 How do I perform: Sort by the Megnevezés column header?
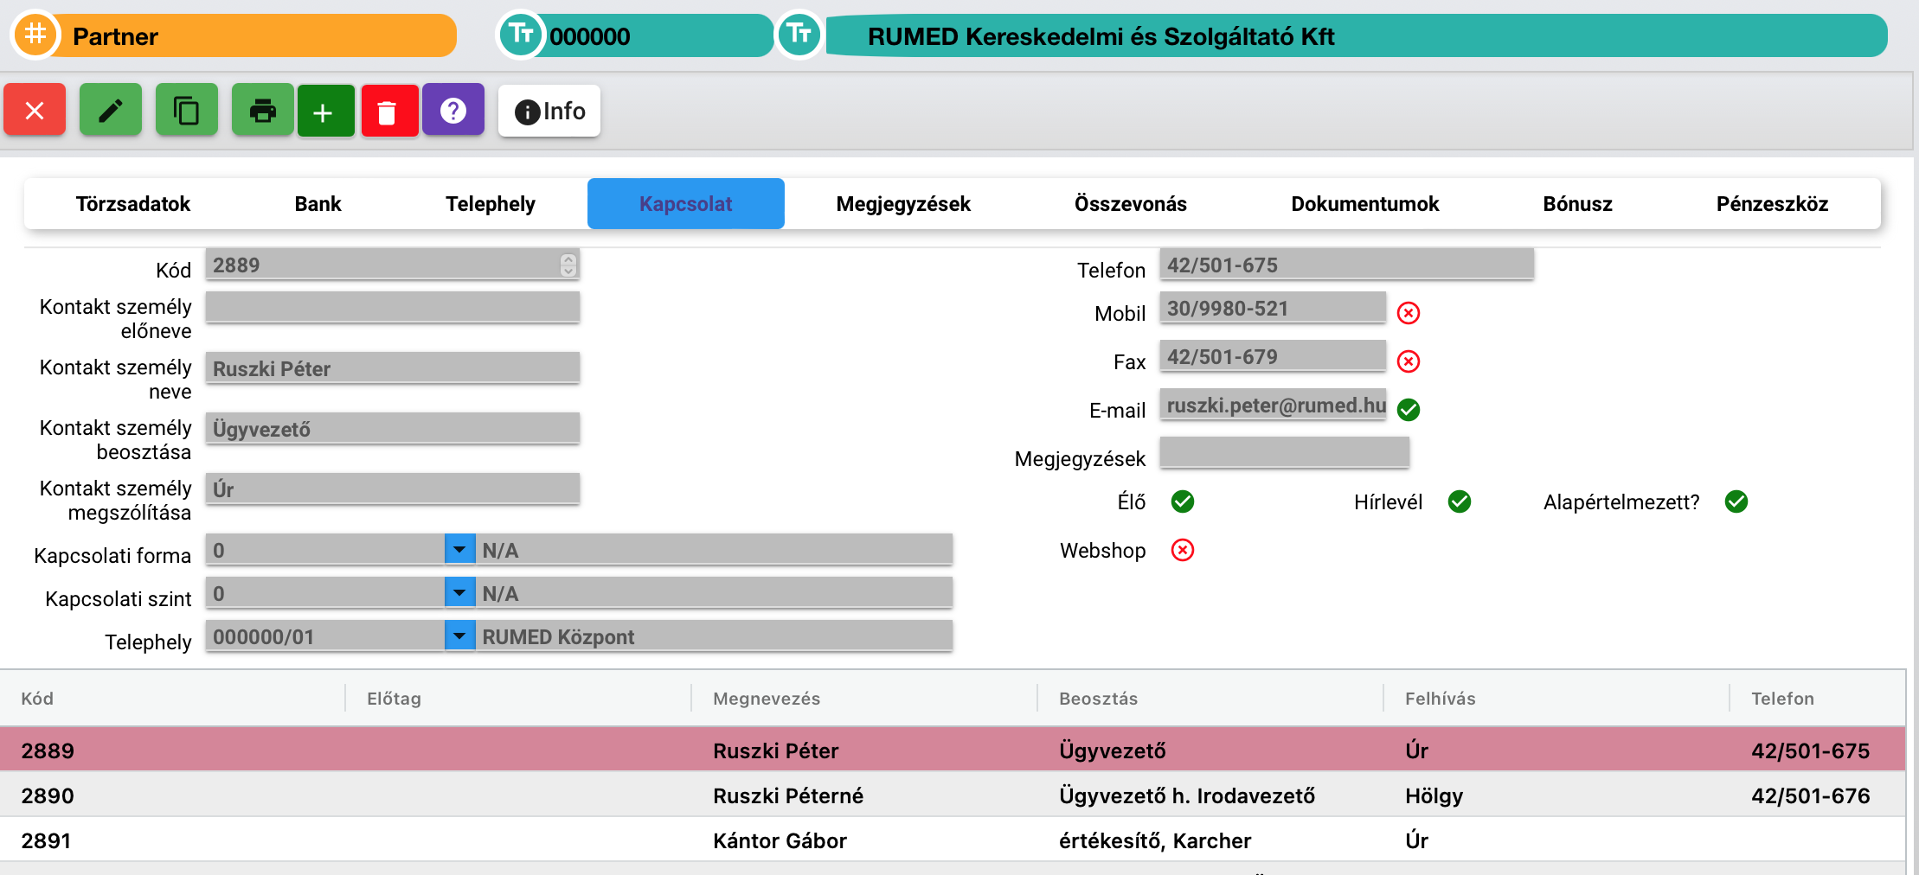click(767, 699)
